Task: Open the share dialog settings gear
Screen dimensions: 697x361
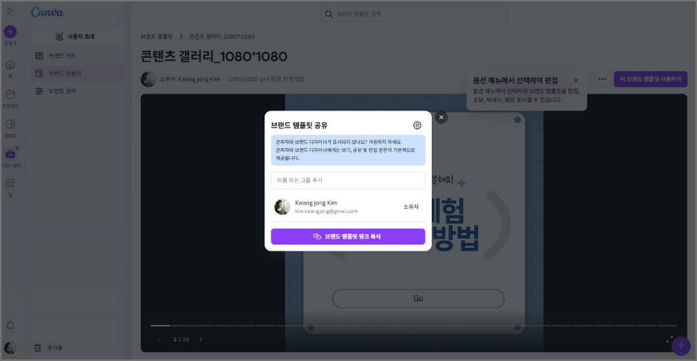Action: point(417,125)
